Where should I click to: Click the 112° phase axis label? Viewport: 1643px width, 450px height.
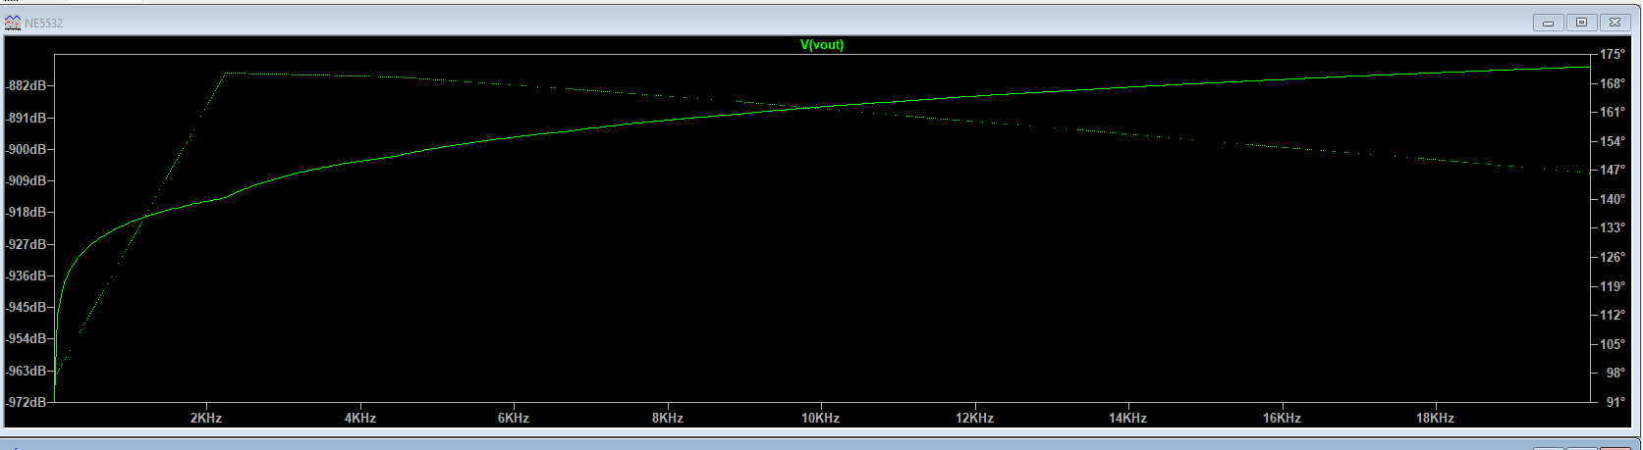[x=1613, y=316]
